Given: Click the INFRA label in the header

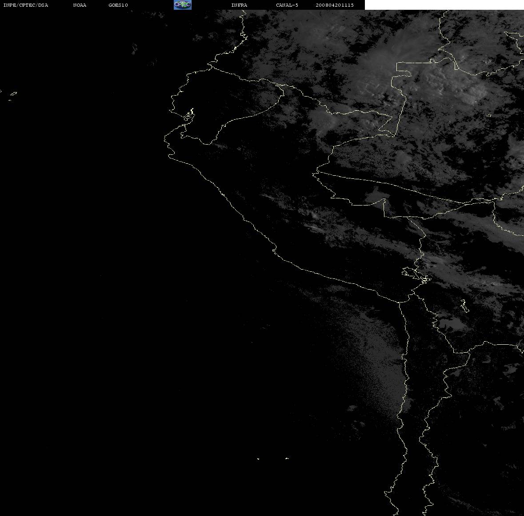Looking at the screenshot, I should 239,5.
